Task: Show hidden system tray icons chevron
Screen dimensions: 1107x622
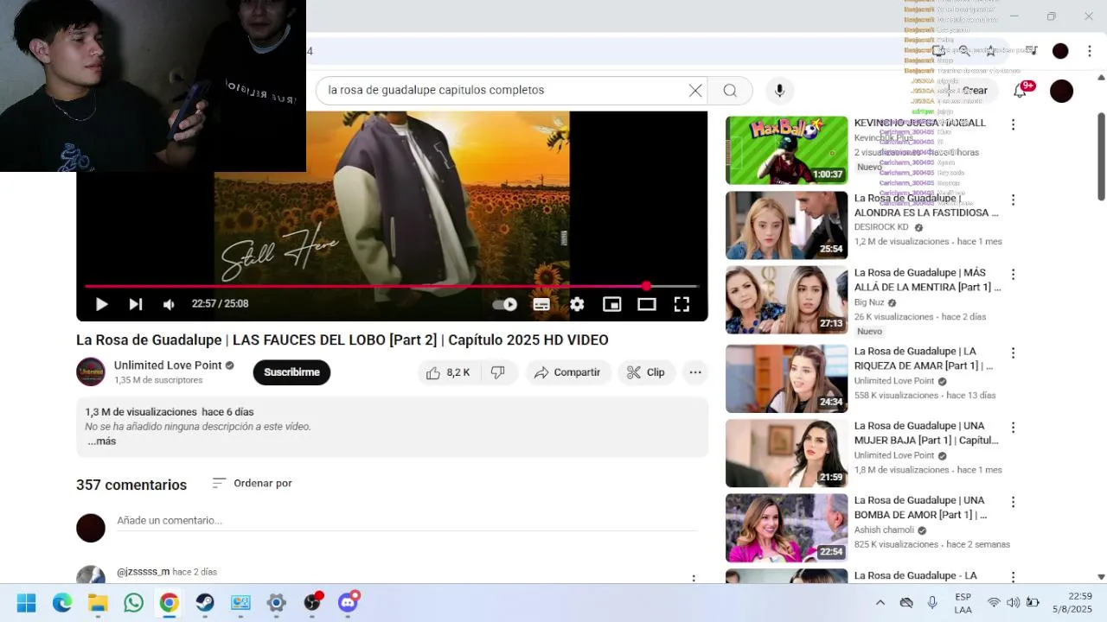Action: click(880, 603)
